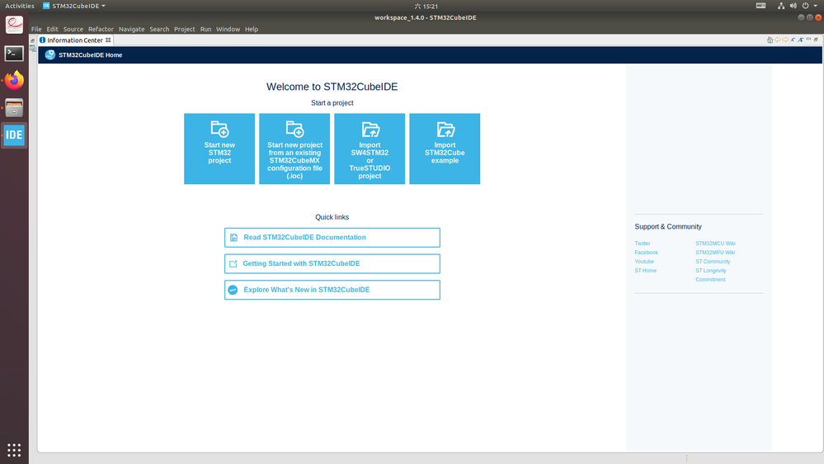Click the Home icon in view toolbar
The width and height of the screenshot is (824, 464).
coord(770,40)
